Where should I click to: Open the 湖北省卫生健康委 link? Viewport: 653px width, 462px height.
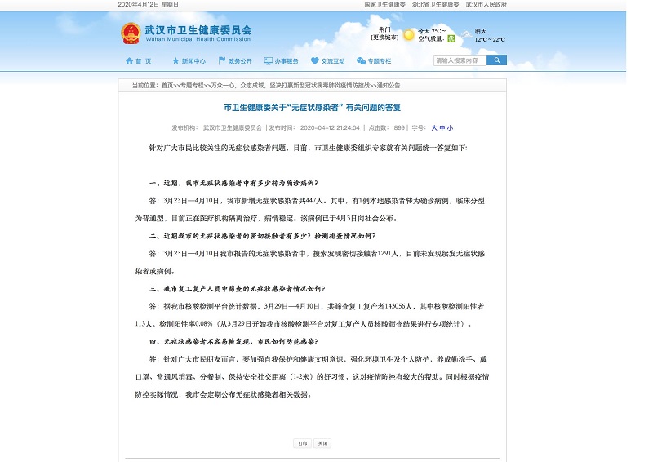[x=435, y=5]
